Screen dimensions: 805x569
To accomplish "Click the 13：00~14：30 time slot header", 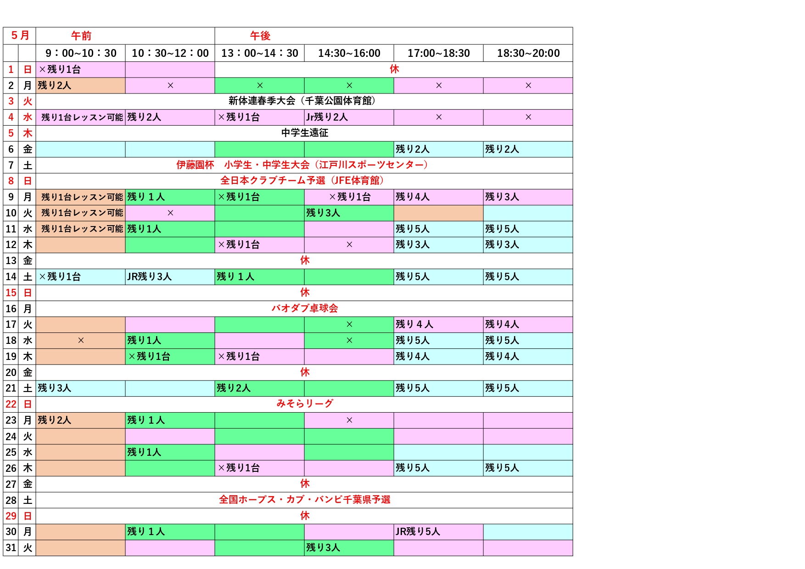I will 260,53.
